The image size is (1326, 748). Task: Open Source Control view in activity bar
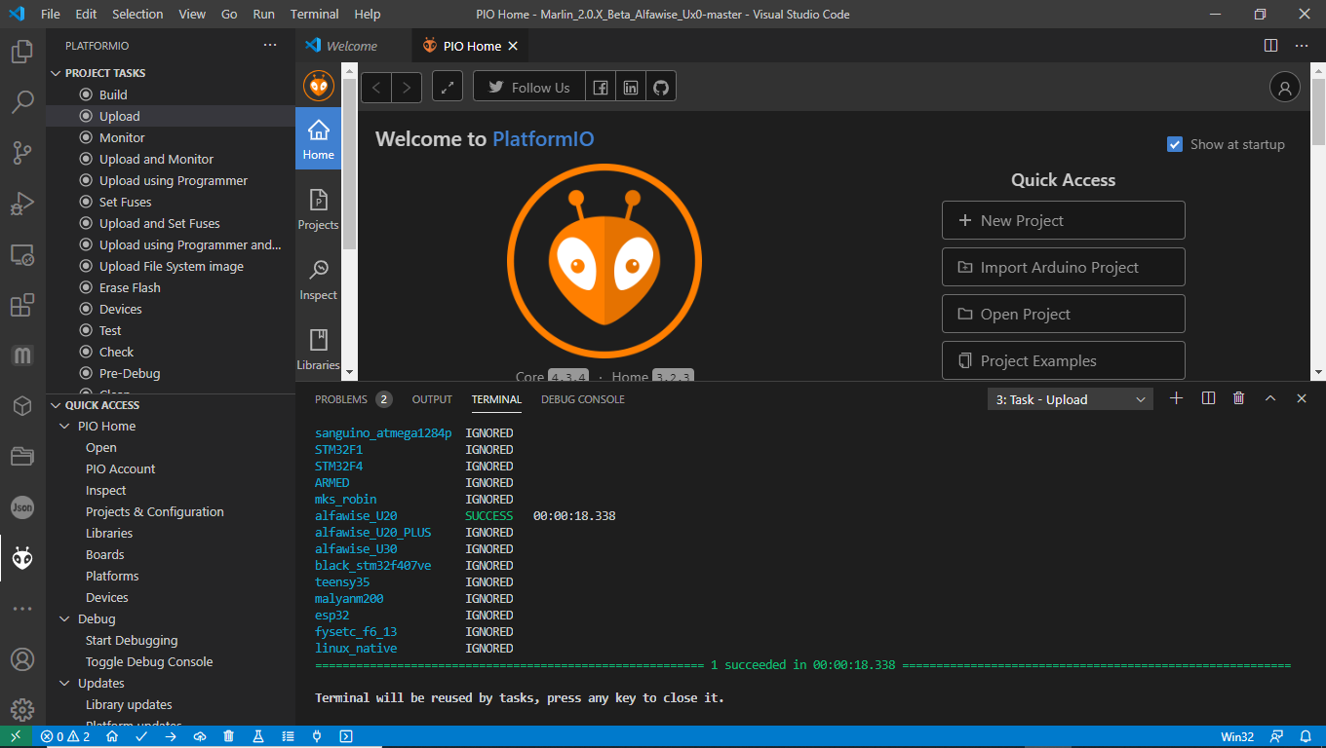pos(22,152)
